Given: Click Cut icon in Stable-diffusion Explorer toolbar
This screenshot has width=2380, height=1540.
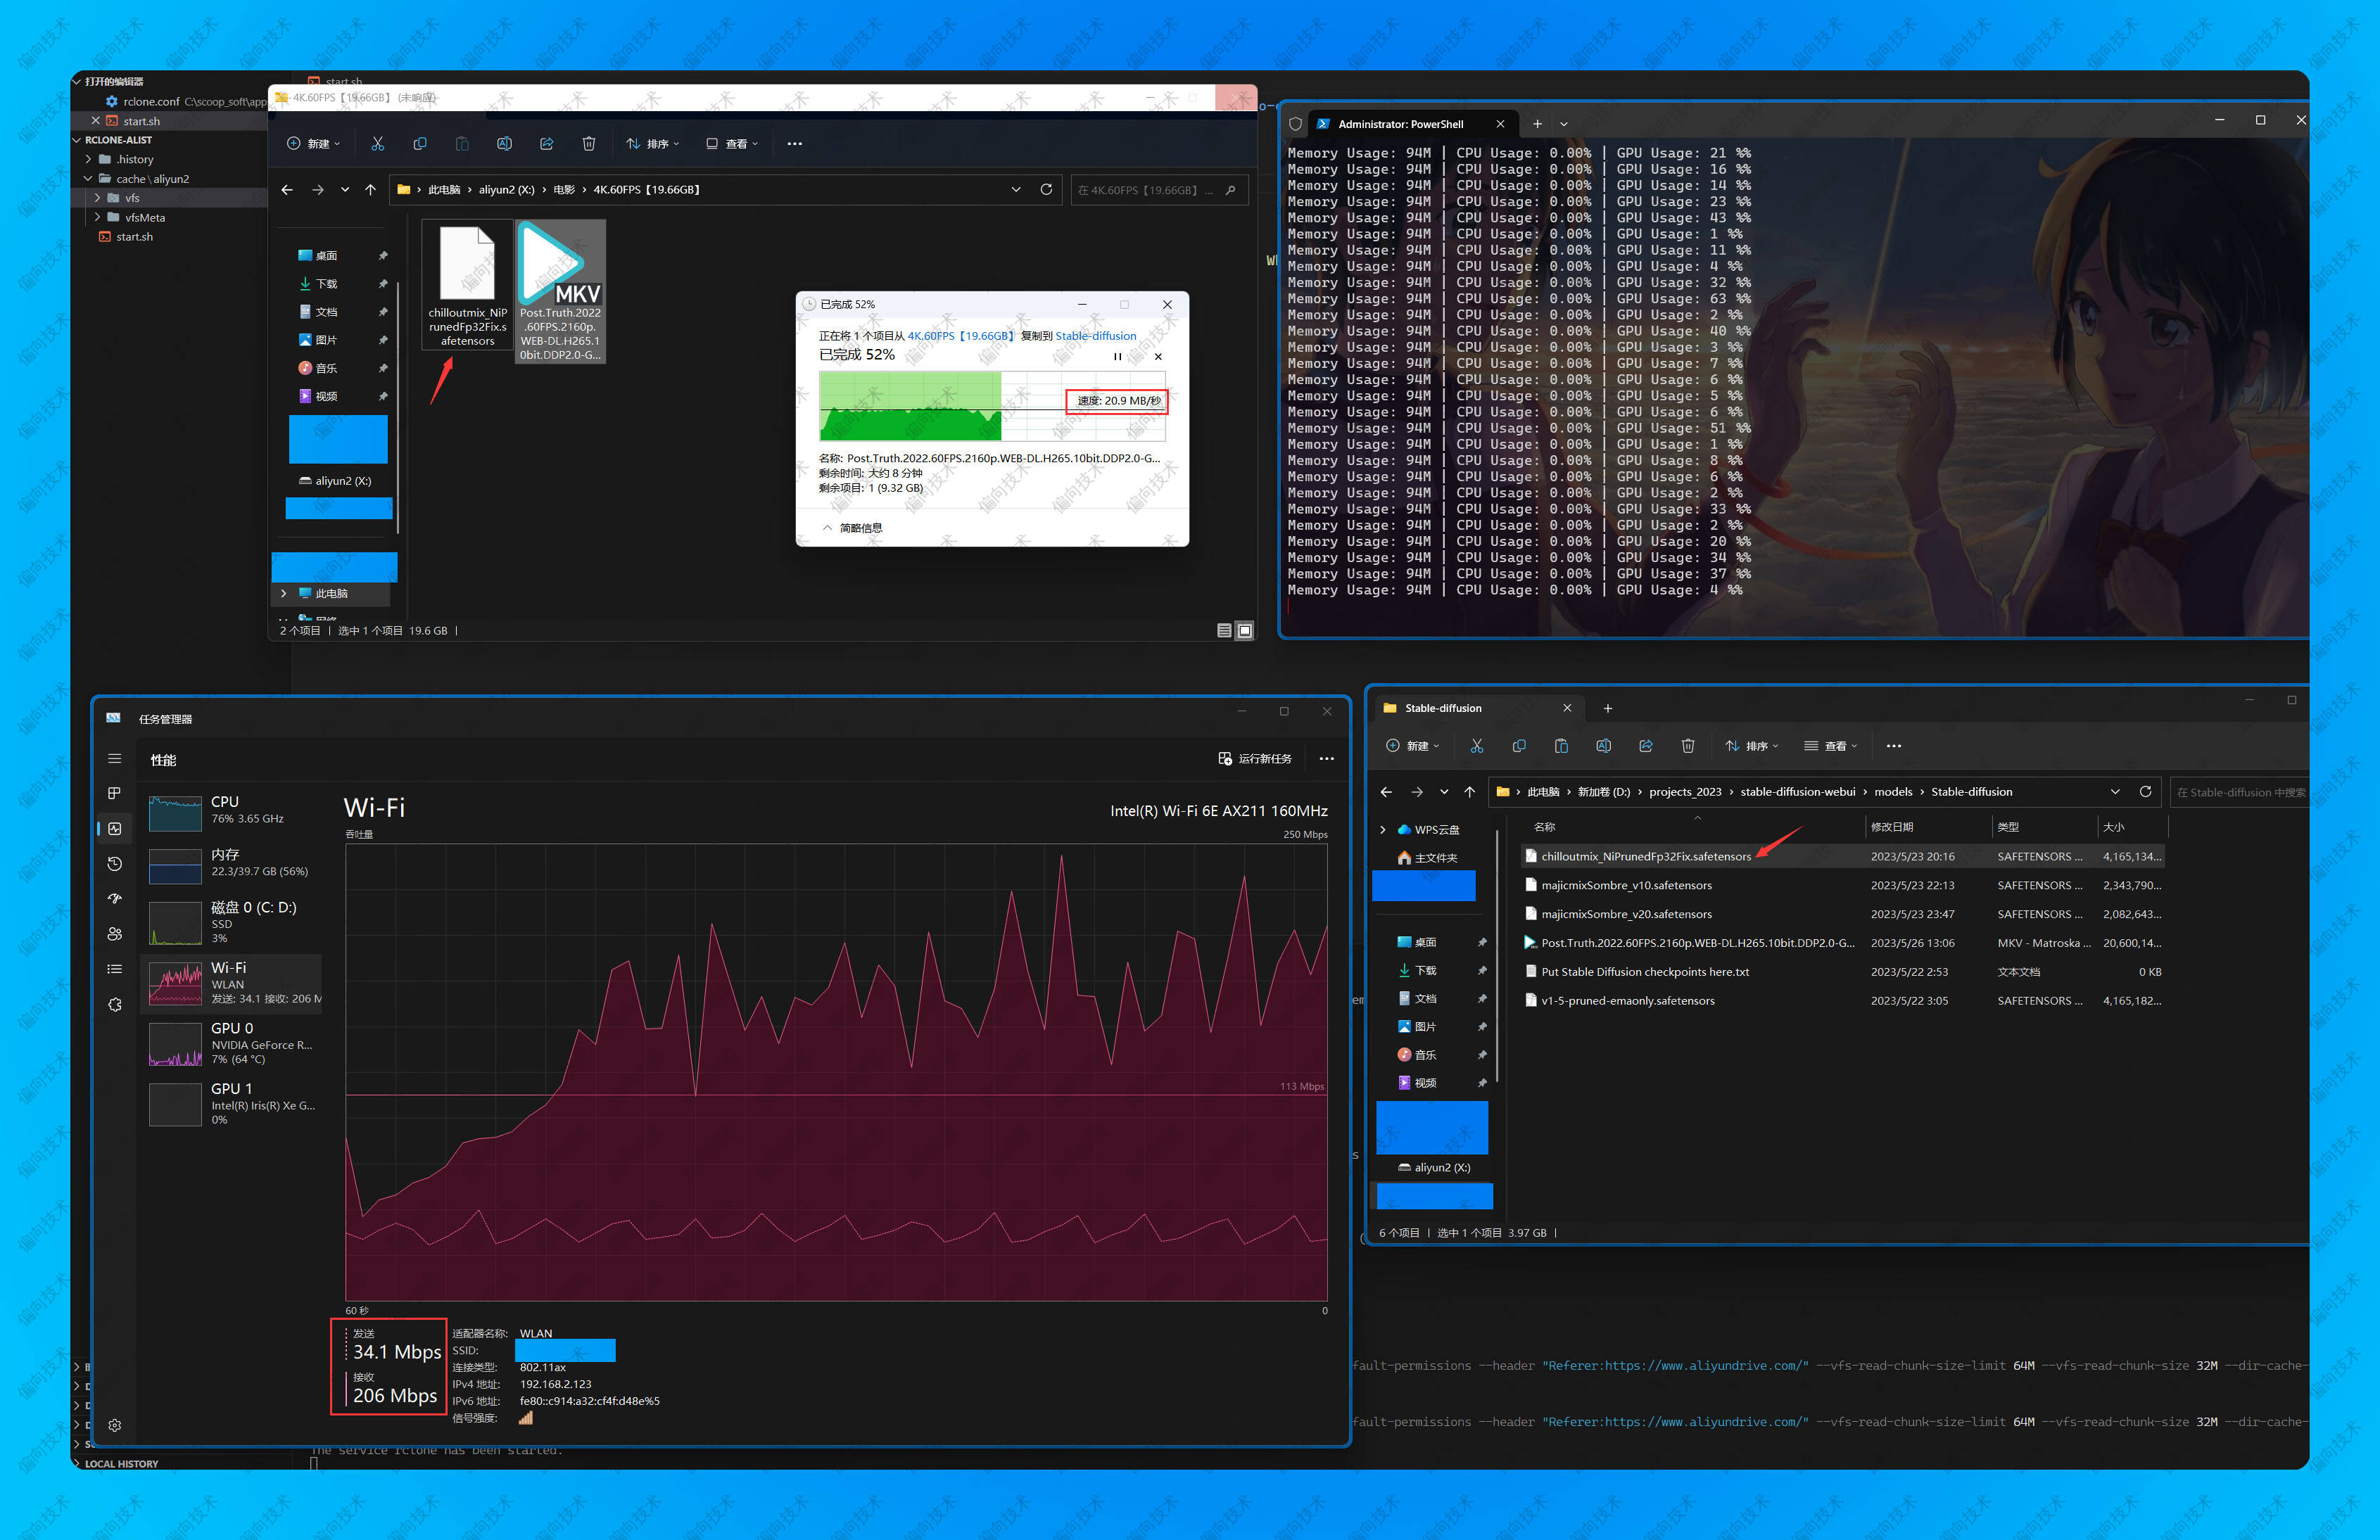Looking at the screenshot, I should click(1477, 746).
